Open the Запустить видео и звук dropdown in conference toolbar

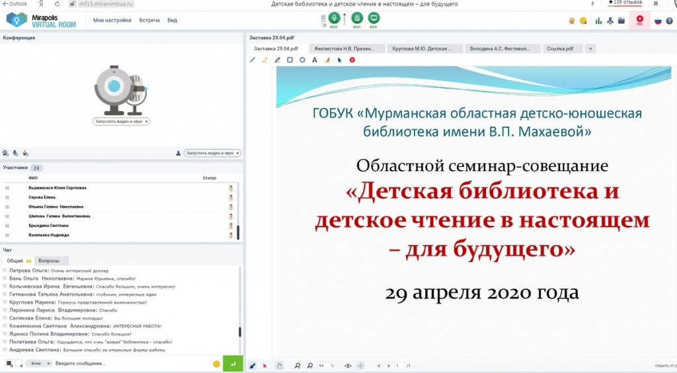point(212,153)
